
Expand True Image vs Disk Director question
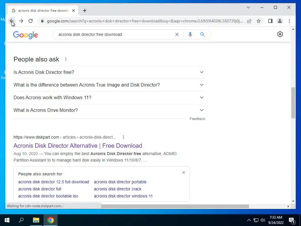coord(109,85)
